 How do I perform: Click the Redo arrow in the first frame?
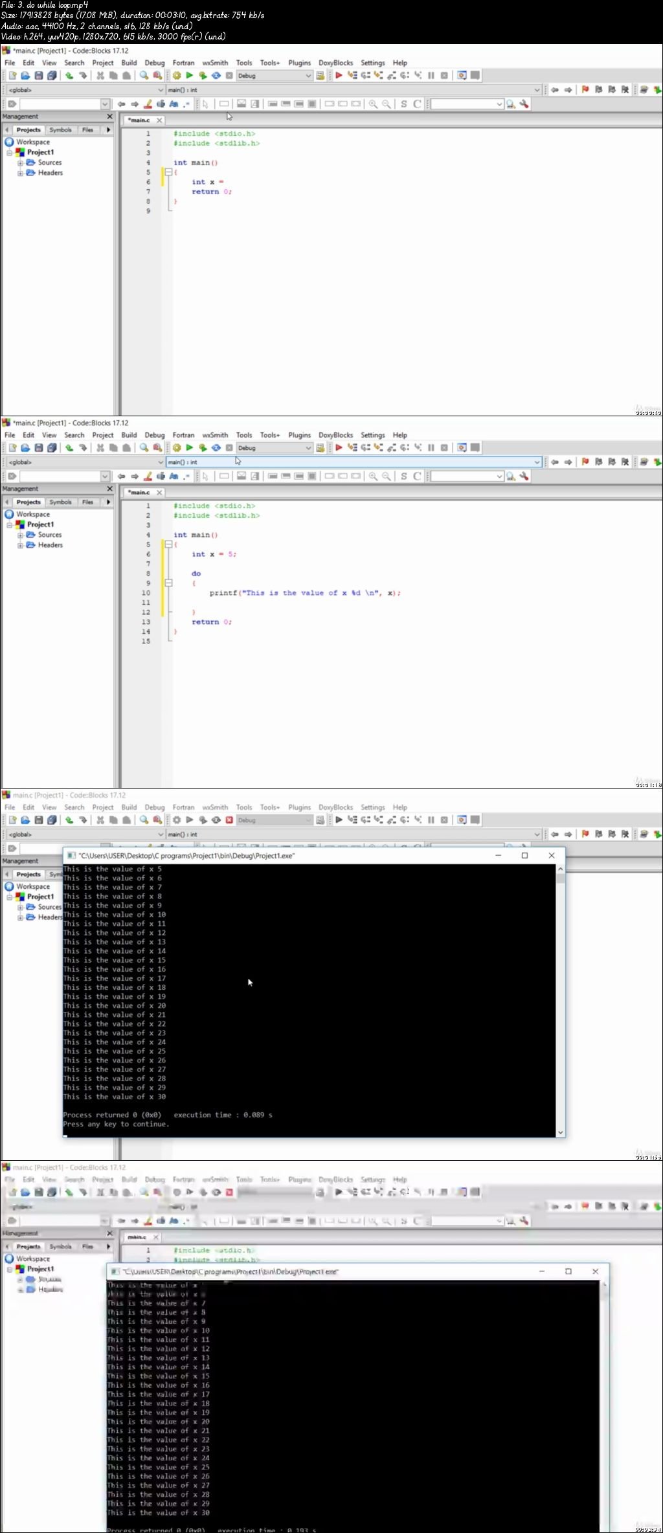[x=83, y=76]
